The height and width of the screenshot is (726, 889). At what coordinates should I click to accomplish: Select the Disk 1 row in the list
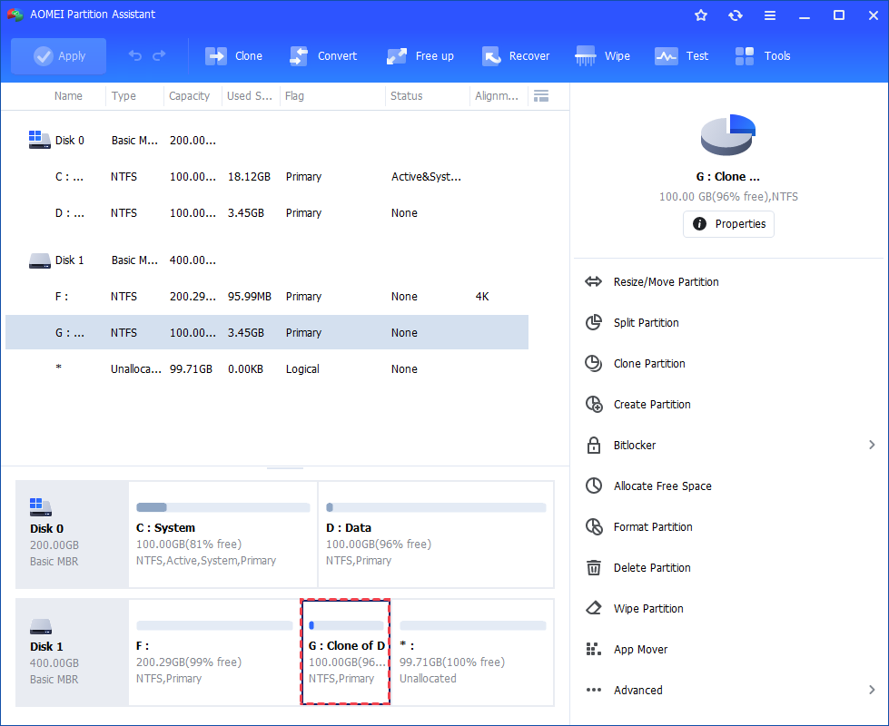tap(267, 260)
